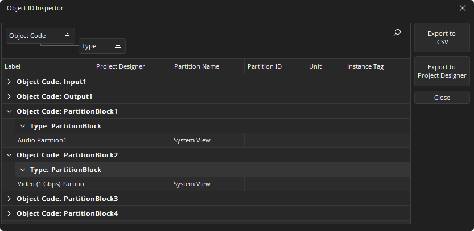Expand Object Code: Output1 group
The height and width of the screenshot is (231, 474).
(9, 96)
